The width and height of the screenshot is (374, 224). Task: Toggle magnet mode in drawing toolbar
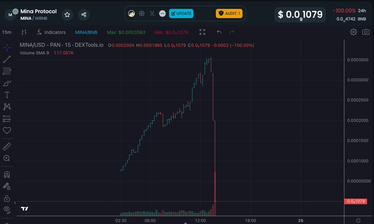coord(7,174)
